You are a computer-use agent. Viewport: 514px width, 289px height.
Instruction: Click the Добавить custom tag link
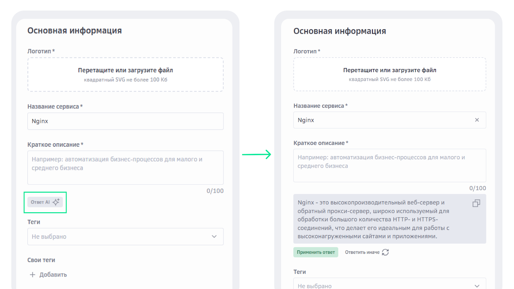(x=53, y=275)
